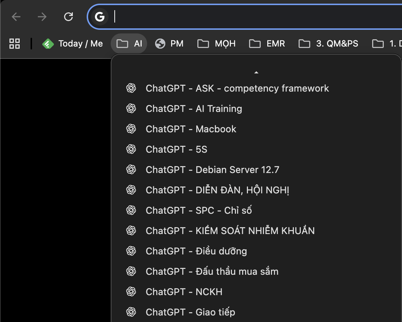Screen dimensions: 402x322
Task: Click the Google icon in address bar
Action: [x=99, y=17]
